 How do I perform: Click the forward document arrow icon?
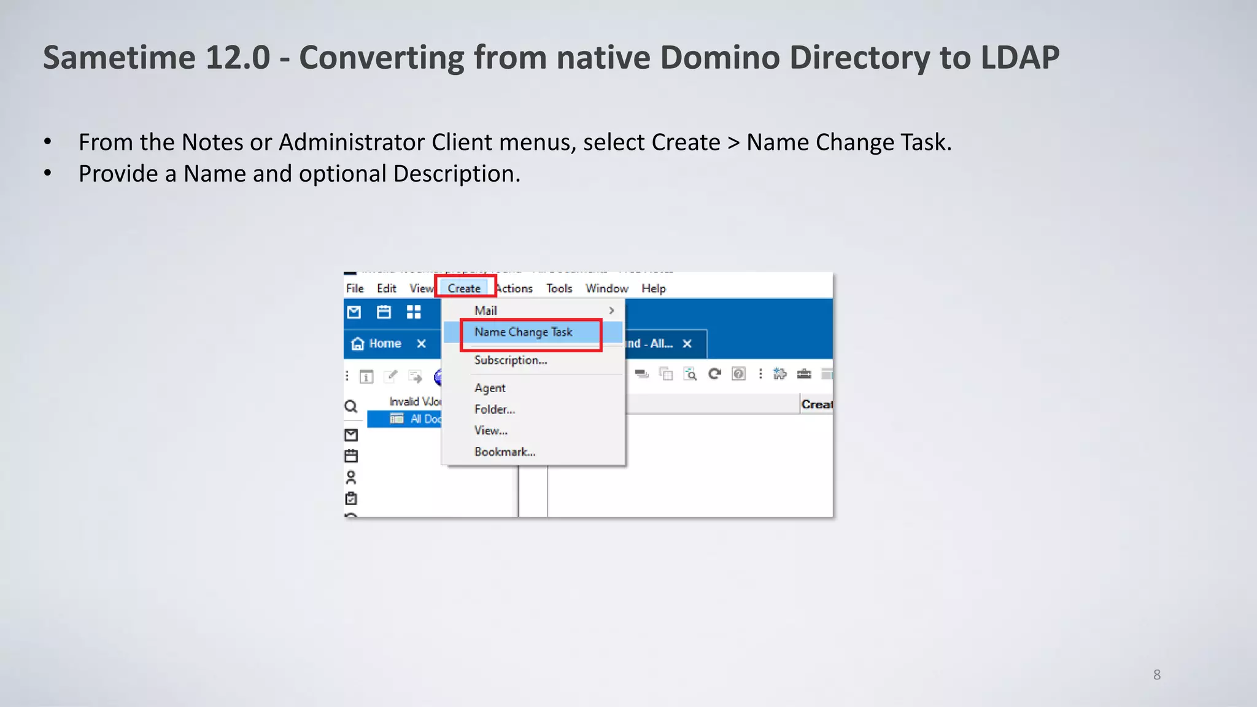(416, 376)
